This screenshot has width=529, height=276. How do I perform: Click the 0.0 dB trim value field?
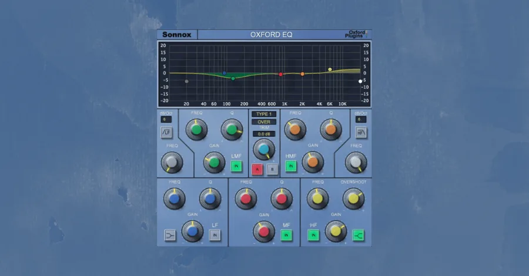264,134
